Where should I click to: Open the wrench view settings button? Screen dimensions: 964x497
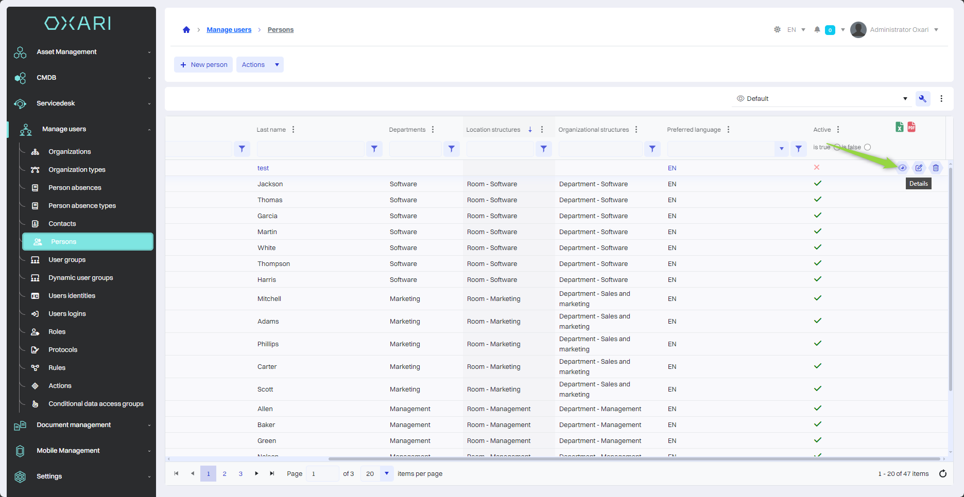[x=922, y=99]
